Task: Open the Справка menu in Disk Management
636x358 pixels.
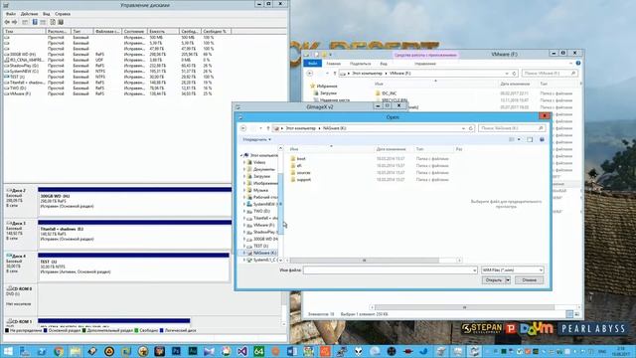Action: coord(63,14)
